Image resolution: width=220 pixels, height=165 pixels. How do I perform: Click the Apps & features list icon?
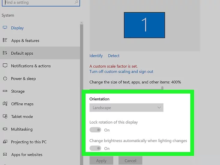(5, 40)
